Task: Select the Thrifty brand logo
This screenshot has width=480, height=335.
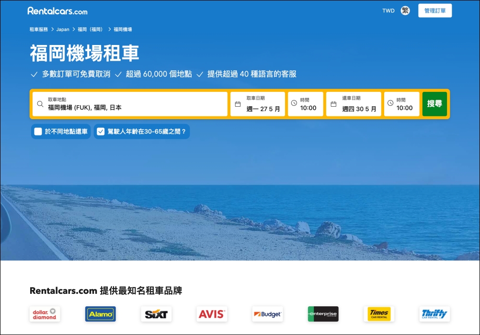Action: [x=434, y=314]
